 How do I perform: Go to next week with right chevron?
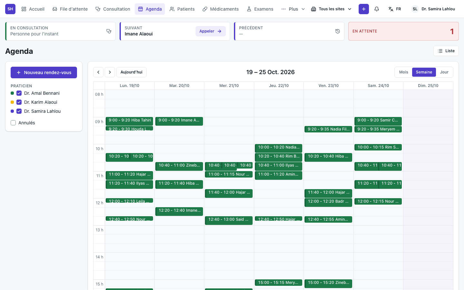click(x=110, y=72)
